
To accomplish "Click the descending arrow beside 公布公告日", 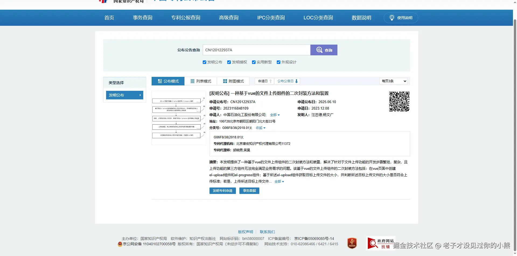I will [296, 81].
